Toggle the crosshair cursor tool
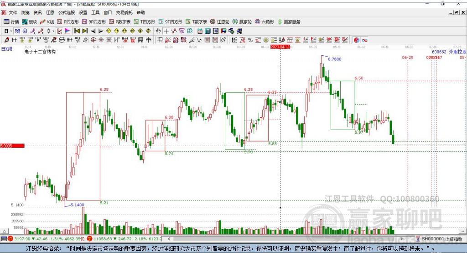This screenshot has width=467, height=253. (x=166, y=31)
